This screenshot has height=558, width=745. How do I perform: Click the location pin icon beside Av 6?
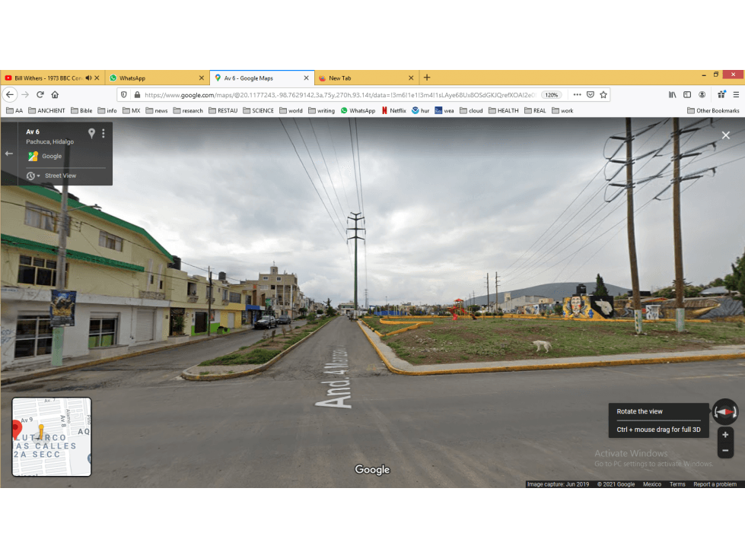[92, 133]
